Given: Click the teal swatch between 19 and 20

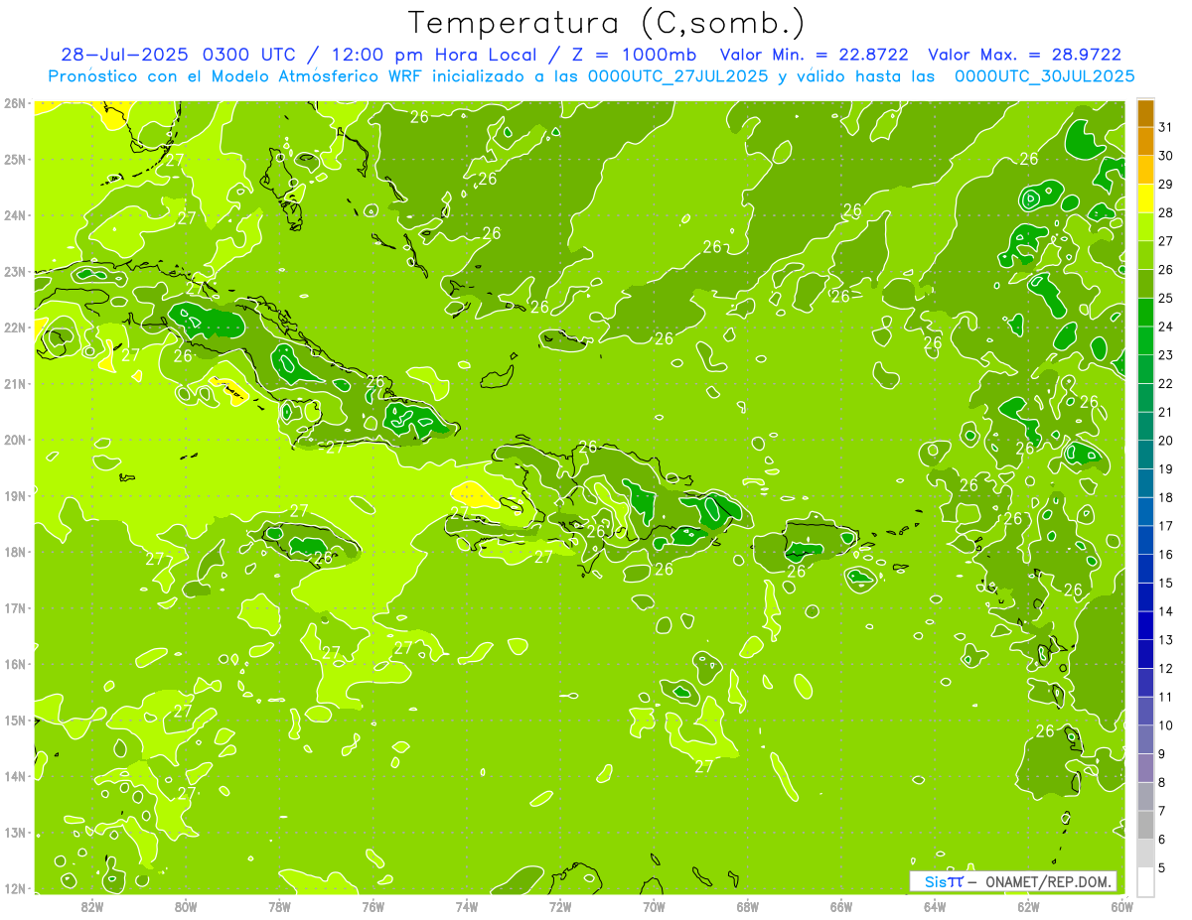Looking at the screenshot, I should (x=1146, y=455).
